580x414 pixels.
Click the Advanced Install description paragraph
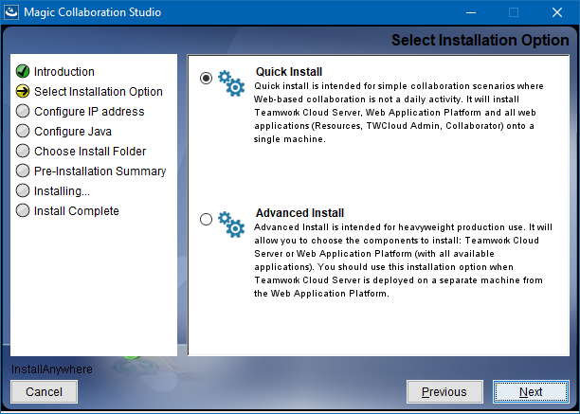[403, 261]
